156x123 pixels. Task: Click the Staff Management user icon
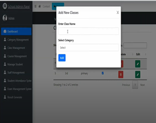coord(5,72)
